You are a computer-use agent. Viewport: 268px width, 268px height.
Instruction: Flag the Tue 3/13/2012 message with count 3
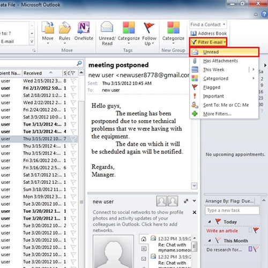coord(73,124)
